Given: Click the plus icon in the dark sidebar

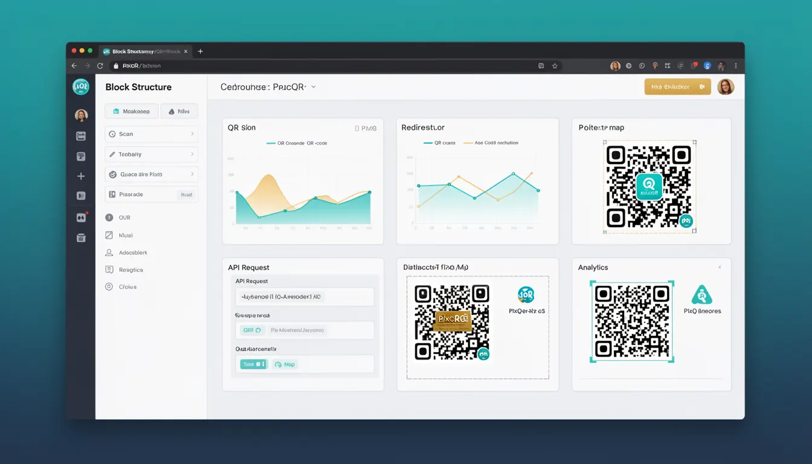Looking at the screenshot, I should (81, 176).
